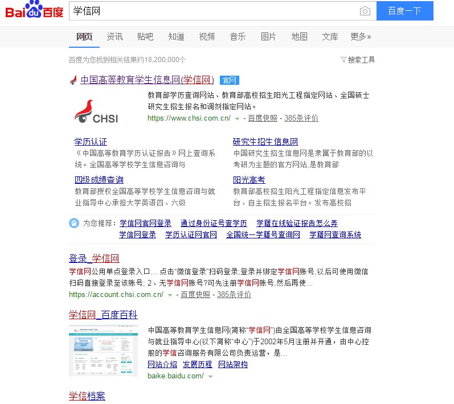
Task: Click the baike.baidu.com/ URL
Action: pos(176,376)
